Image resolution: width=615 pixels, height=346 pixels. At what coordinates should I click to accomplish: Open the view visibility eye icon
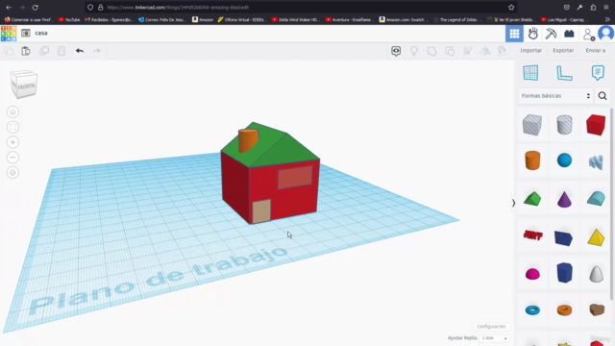[x=396, y=51]
